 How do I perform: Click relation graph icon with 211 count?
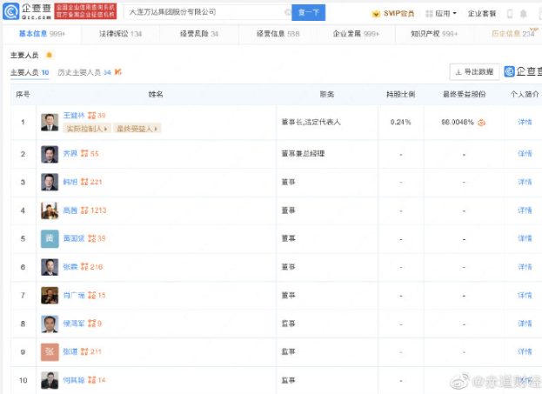coord(84,352)
